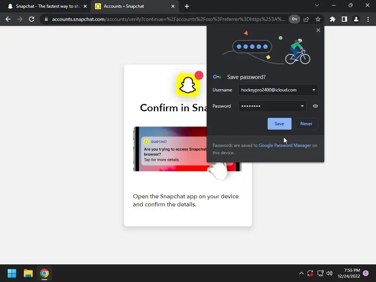Close the Save password popup
Image resolution: width=376 pixels, height=282 pixels.
(318, 30)
